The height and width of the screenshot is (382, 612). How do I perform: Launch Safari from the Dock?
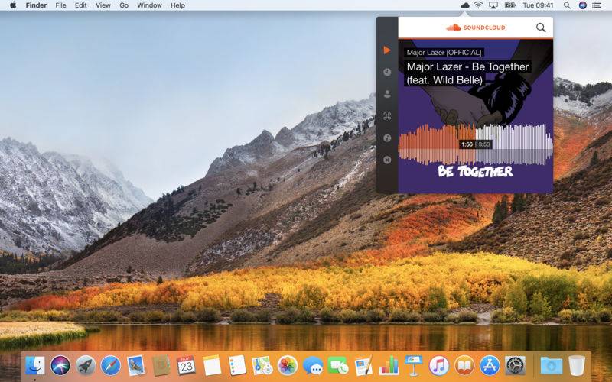[110, 366]
